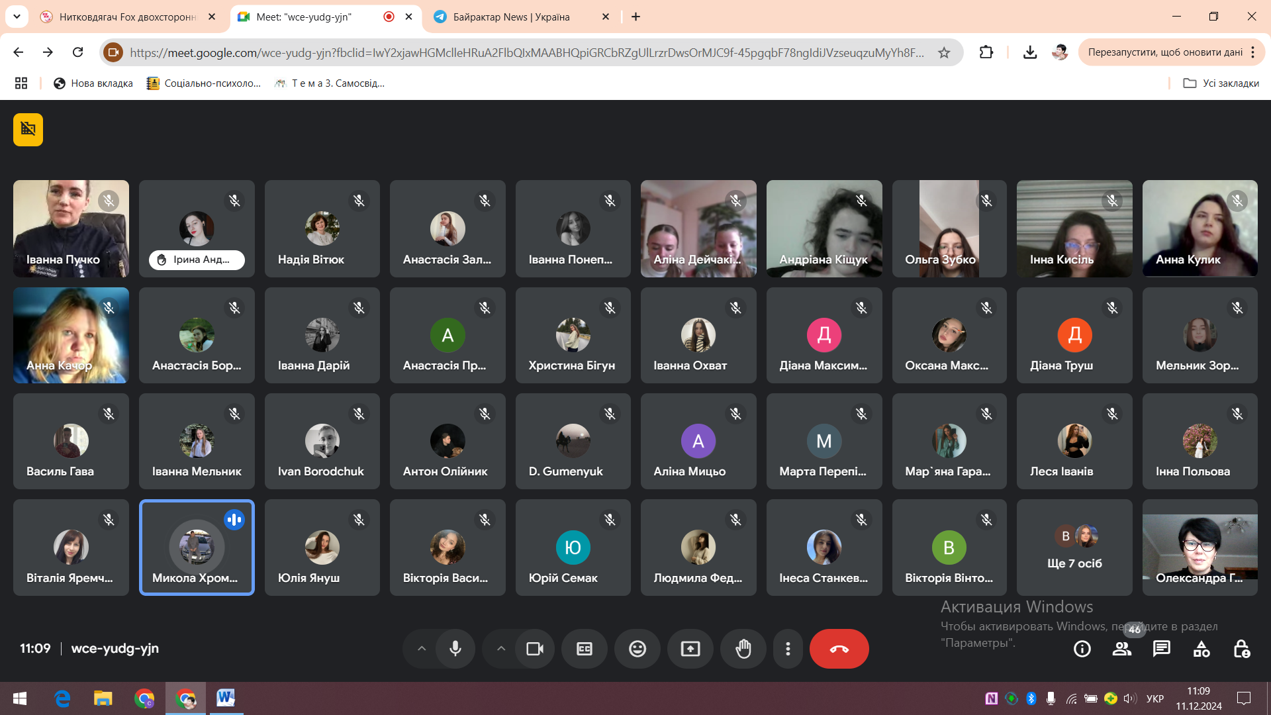
Task: Show the participants people panel
Action: pos(1121,649)
